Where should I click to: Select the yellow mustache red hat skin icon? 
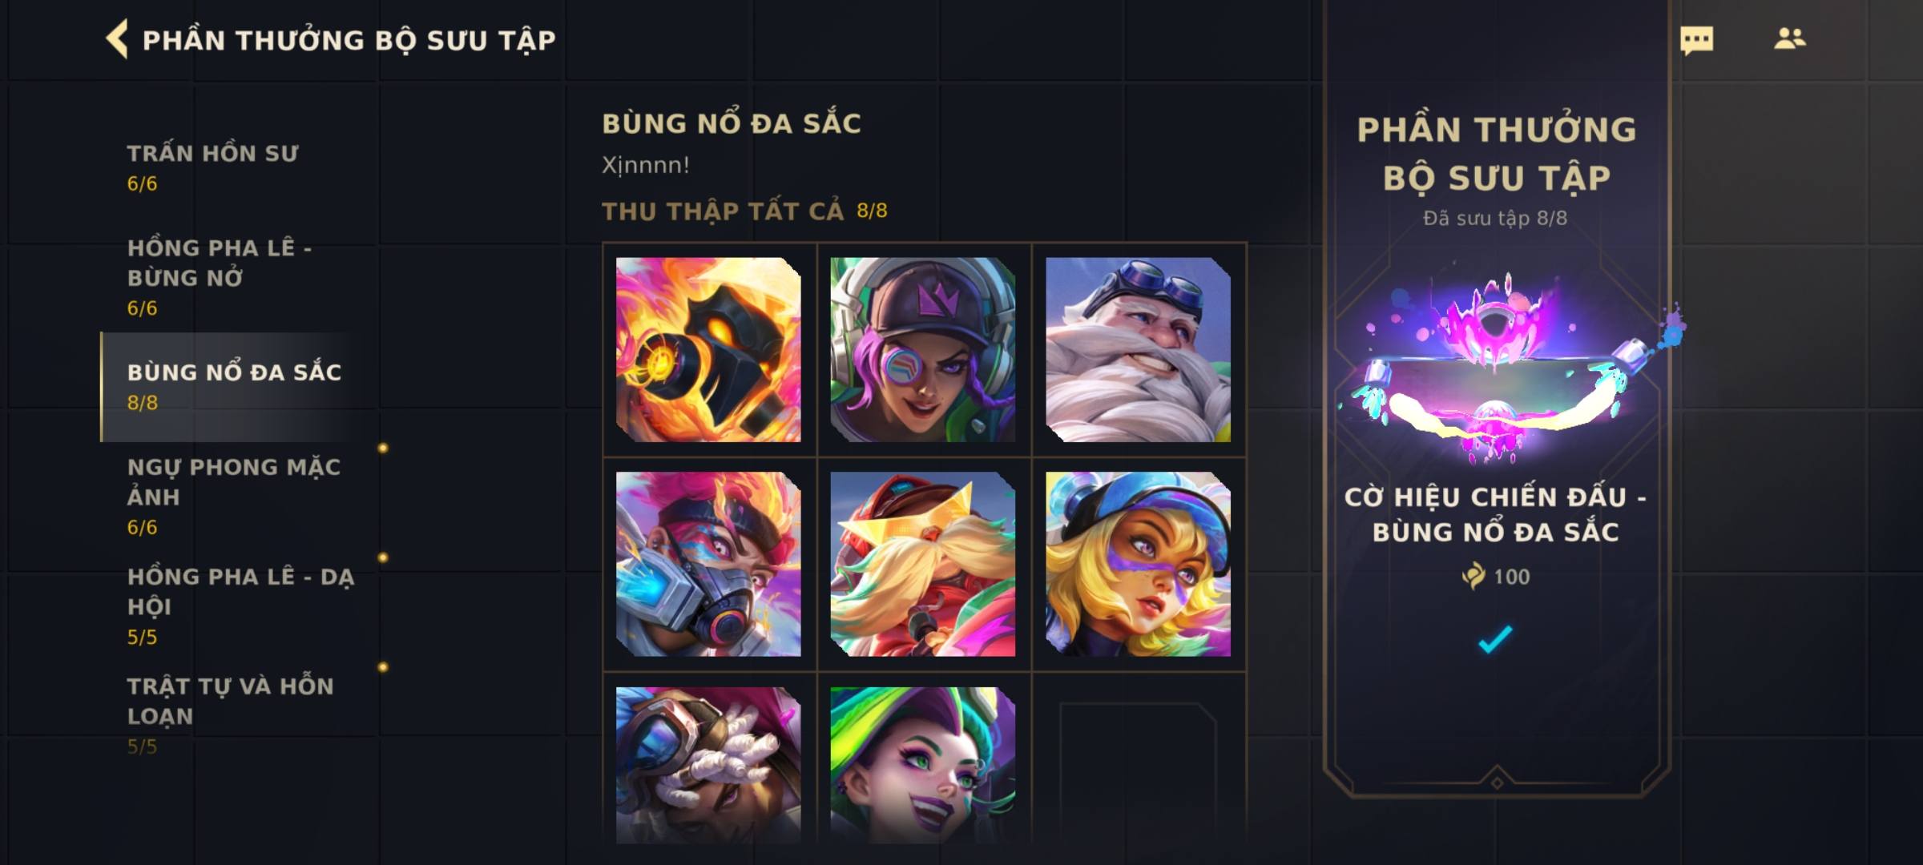(x=923, y=564)
